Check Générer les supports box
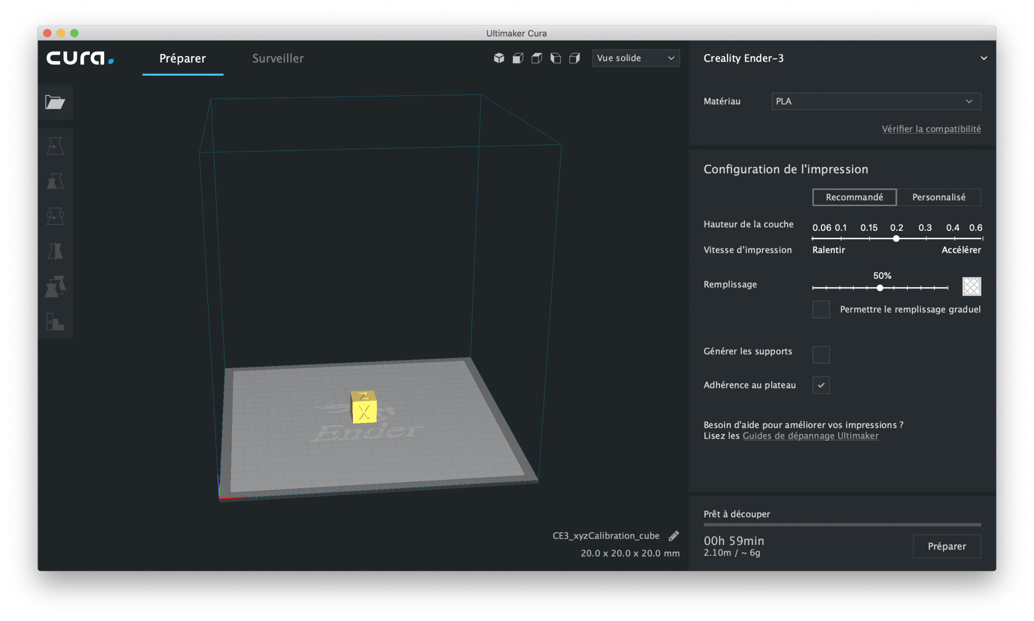The height and width of the screenshot is (621, 1034). (821, 354)
